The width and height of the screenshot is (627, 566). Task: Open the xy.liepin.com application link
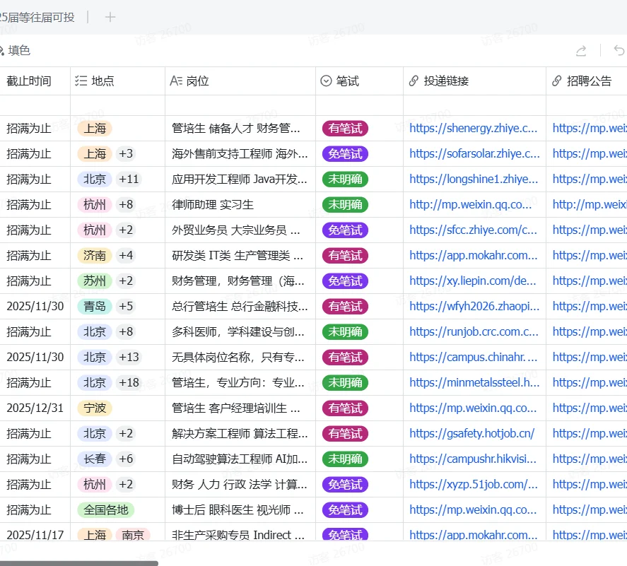(x=473, y=281)
